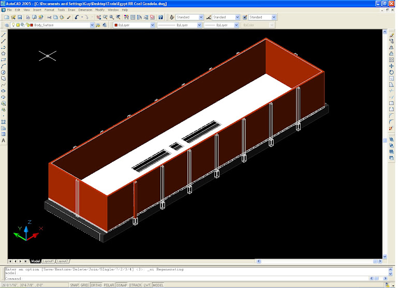This screenshot has width=414, height=288.
Task: Toggle OTRACK in status bar
Action: tap(135, 285)
